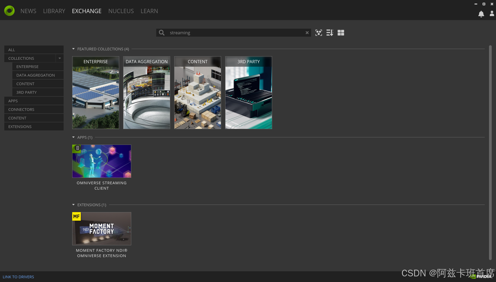This screenshot has width=496, height=282.
Task: Select Connectors in the sidebar
Action: pos(21,110)
